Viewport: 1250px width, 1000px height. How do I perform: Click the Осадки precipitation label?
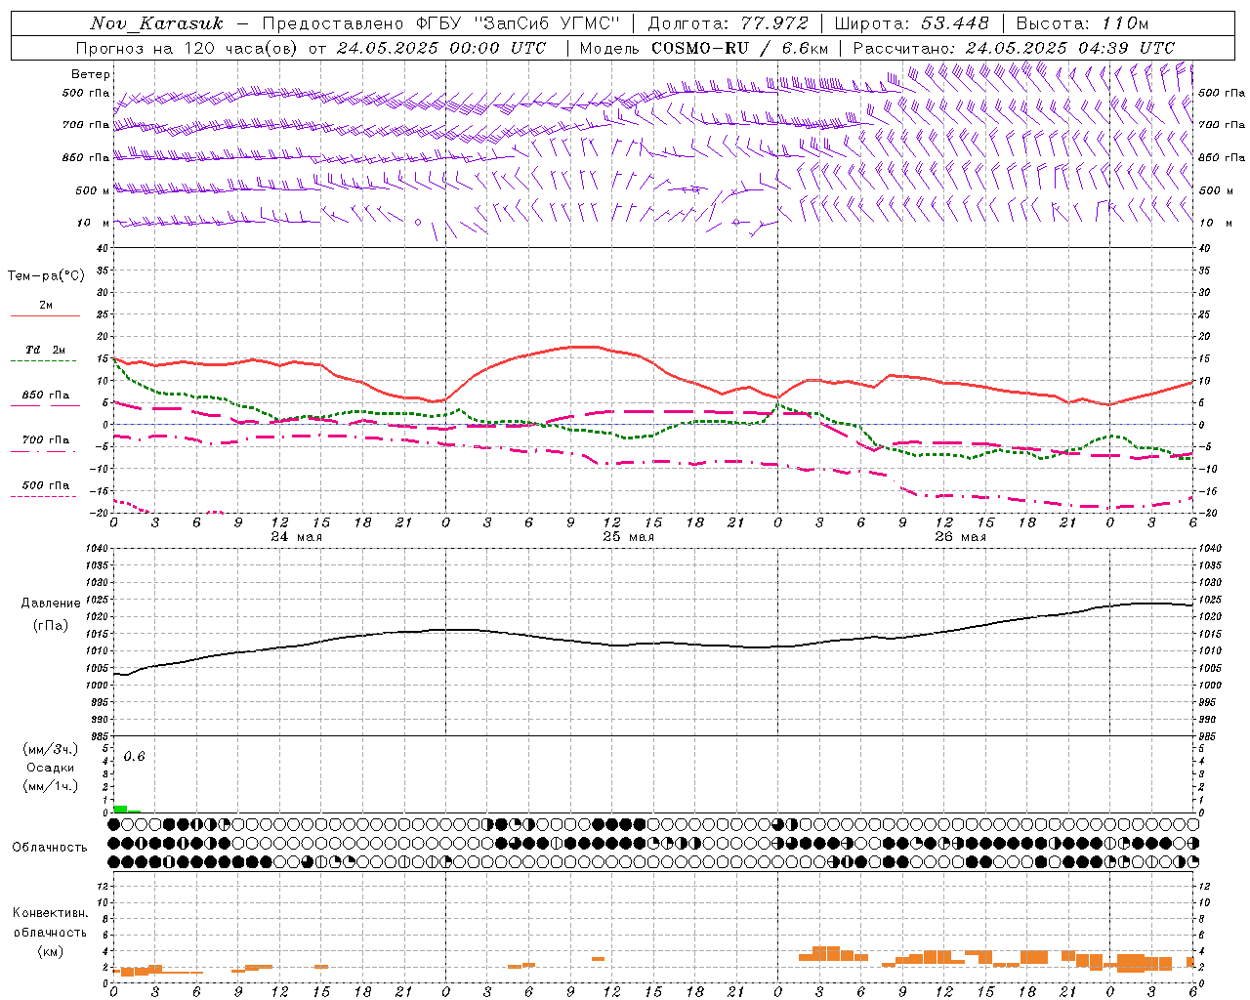point(51,768)
